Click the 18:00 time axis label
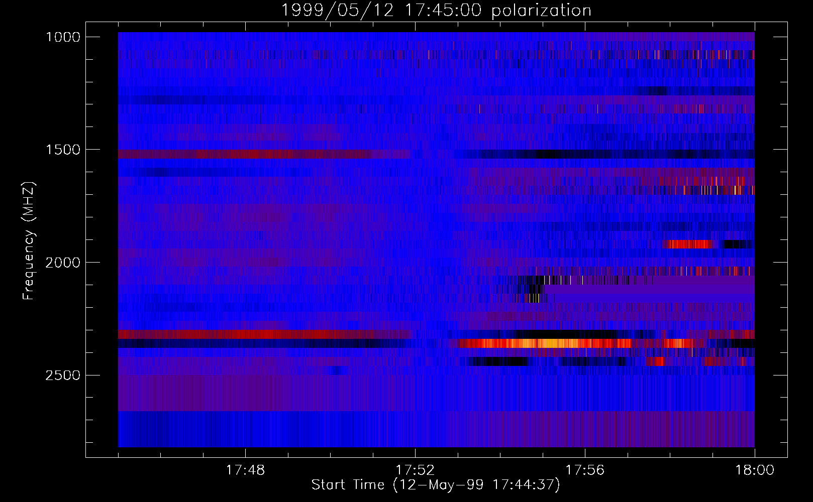Viewport: 813px width, 502px height. (755, 470)
